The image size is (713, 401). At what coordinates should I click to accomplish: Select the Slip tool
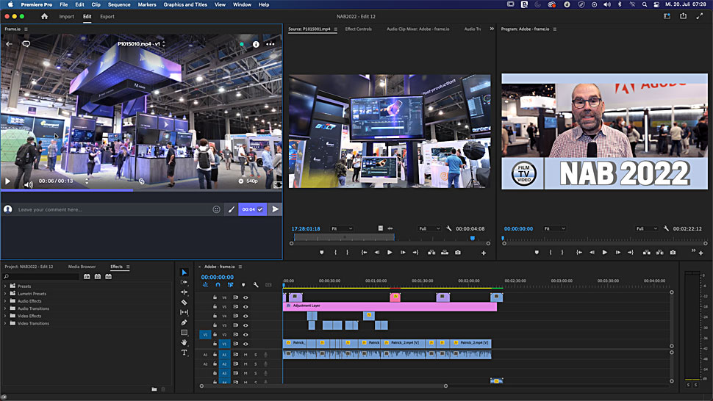click(184, 312)
